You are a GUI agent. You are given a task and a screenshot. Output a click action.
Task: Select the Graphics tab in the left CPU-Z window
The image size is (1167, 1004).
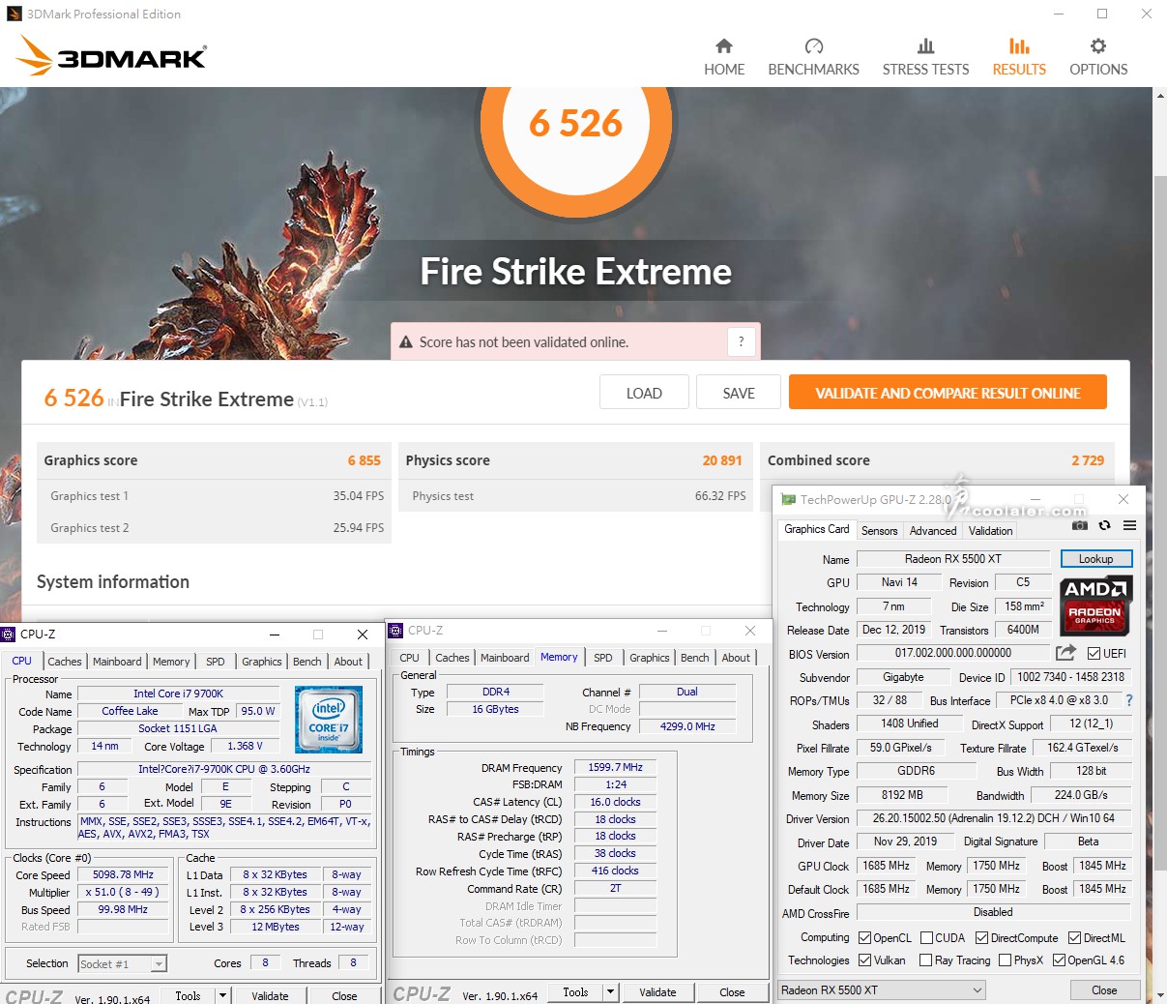pos(262,662)
